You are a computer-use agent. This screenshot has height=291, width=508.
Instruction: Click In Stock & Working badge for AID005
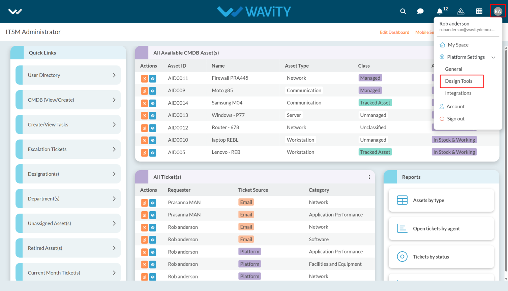tap(454, 152)
